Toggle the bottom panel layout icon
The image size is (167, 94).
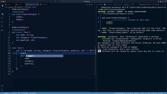(161, 2)
